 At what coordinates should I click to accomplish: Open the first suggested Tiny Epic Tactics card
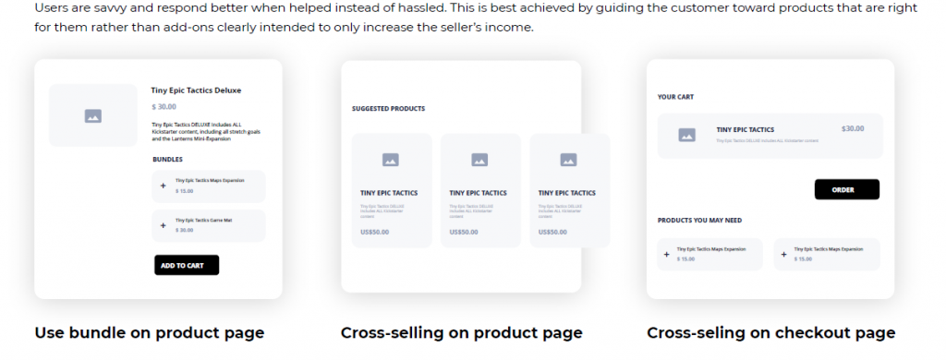coord(392,190)
